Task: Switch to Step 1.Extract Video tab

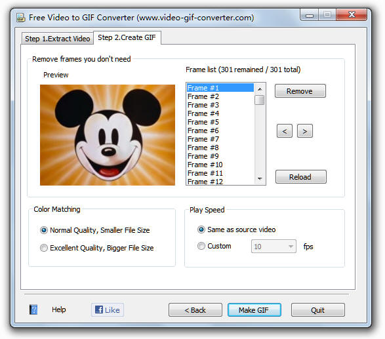Action: click(58, 39)
